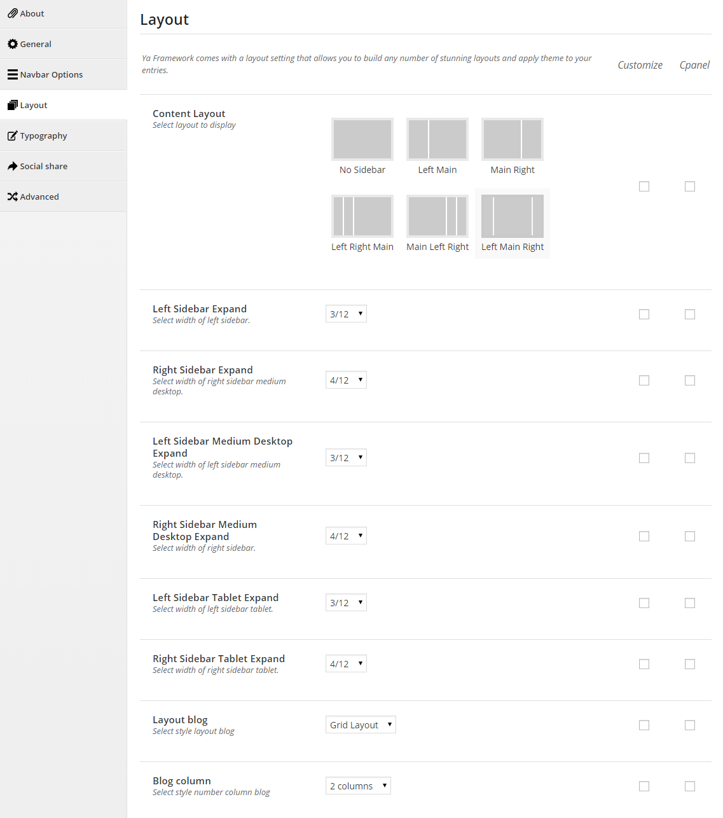Click the Content Layout setting title
This screenshot has width=723, height=818.
[189, 113]
